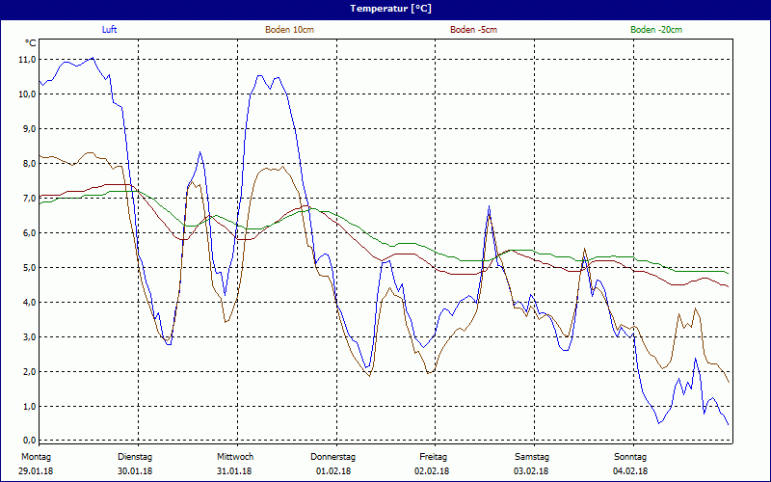Click the '1,0' y-axis value
Viewport: 771px width, 482px height.
click(29, 406)
